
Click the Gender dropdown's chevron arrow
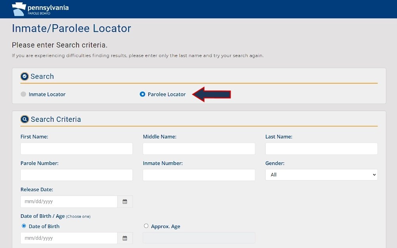click(x=374, y=174)
